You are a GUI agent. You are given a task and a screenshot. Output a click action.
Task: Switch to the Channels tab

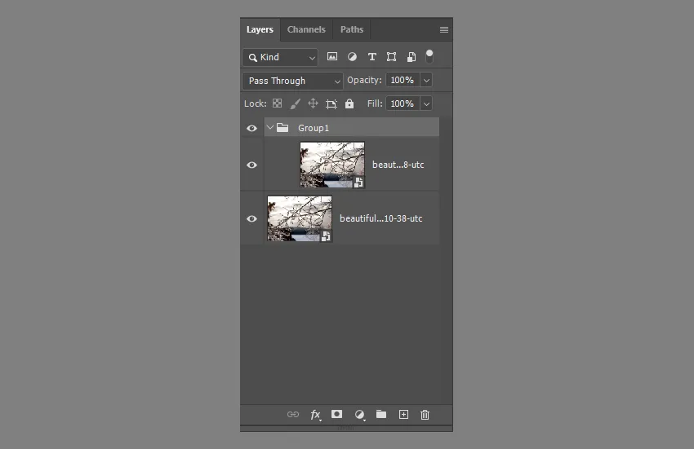coord(306,30)
